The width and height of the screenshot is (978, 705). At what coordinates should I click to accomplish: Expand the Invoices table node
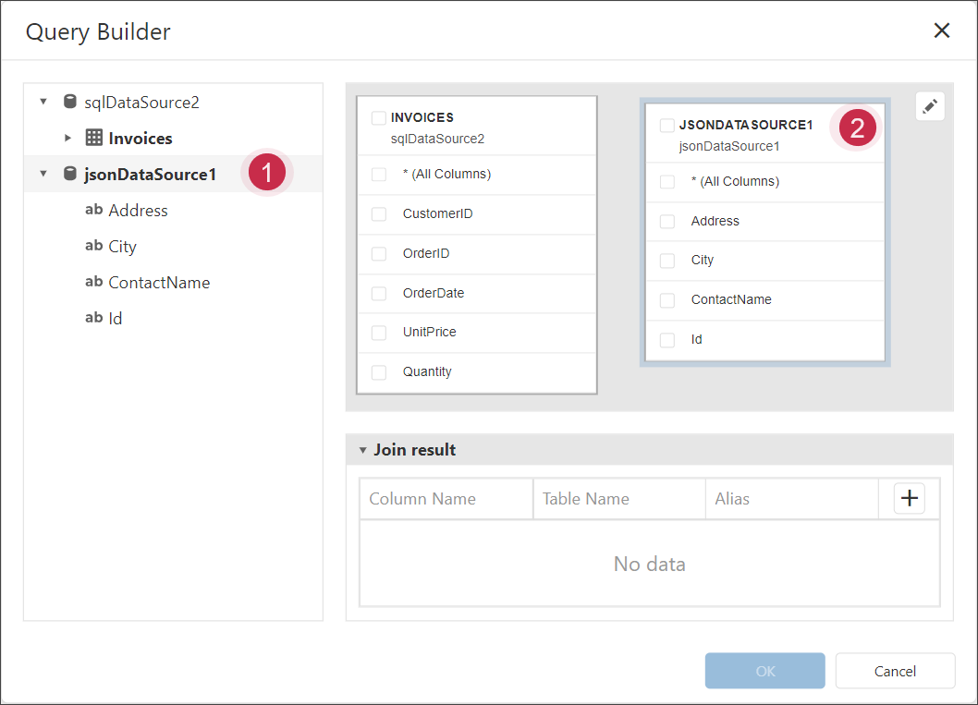tap(67, 138)
